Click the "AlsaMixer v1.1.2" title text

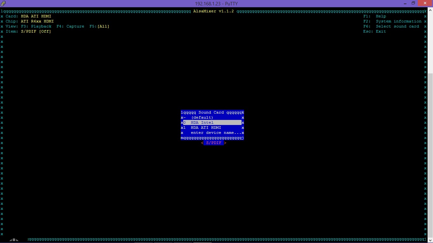214,11
